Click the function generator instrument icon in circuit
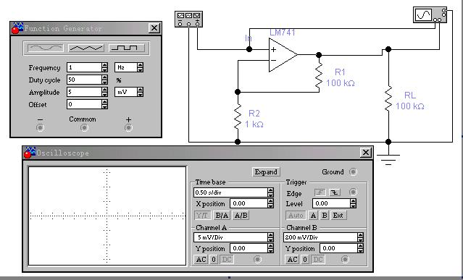 tap(188, 19)
